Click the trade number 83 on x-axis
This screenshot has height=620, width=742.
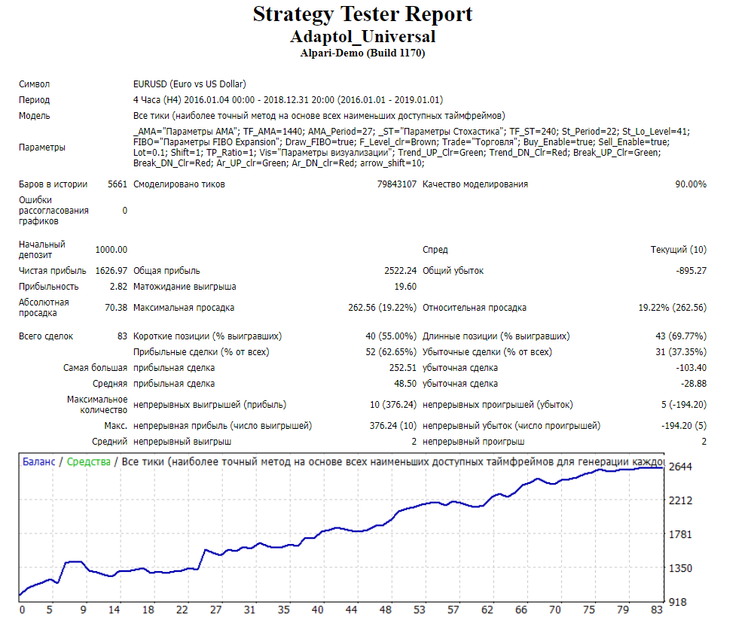pos(657,610)
